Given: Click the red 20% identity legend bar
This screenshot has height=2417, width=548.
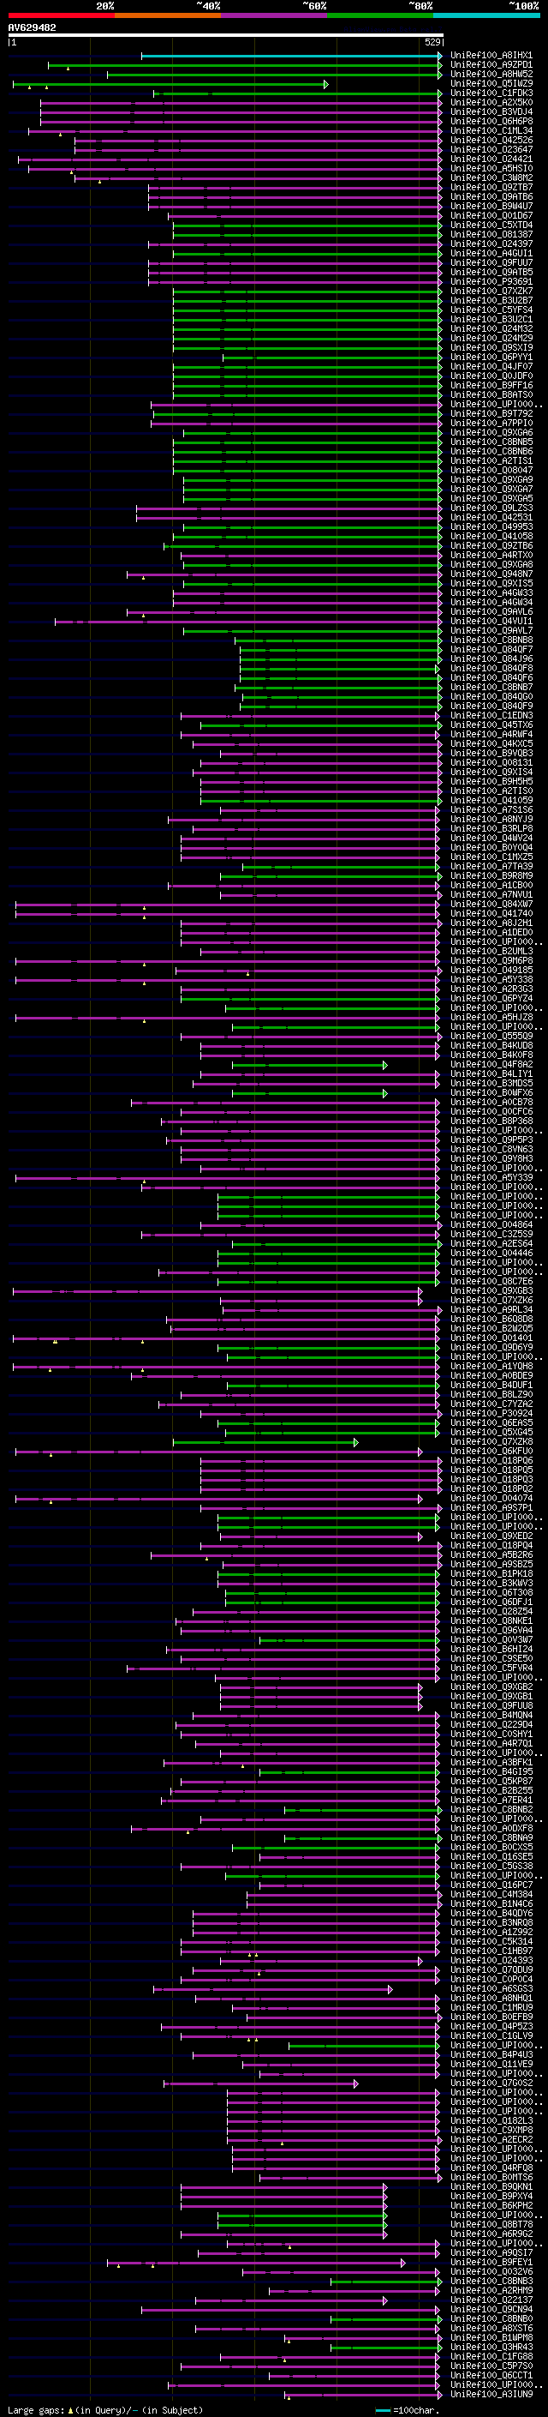Looking at the screenshot, I should (x=61, y=15).
